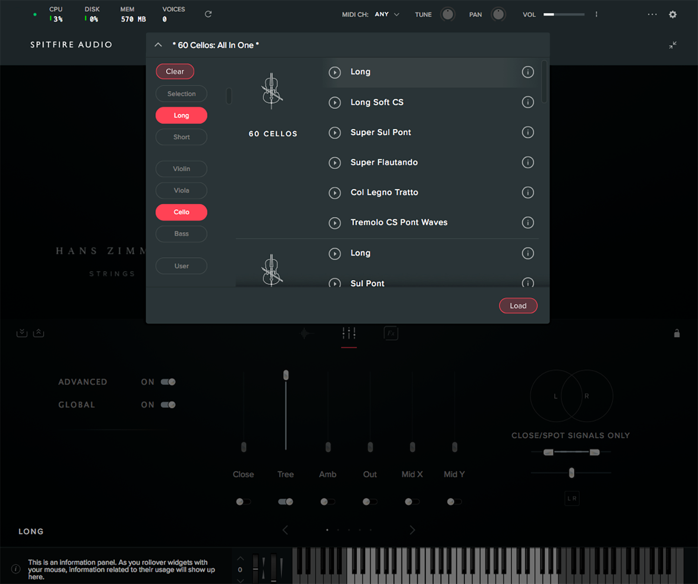
Task: Click the refresh icon next to VOICES
Action: pyautogui.click(x=208, y=14)
